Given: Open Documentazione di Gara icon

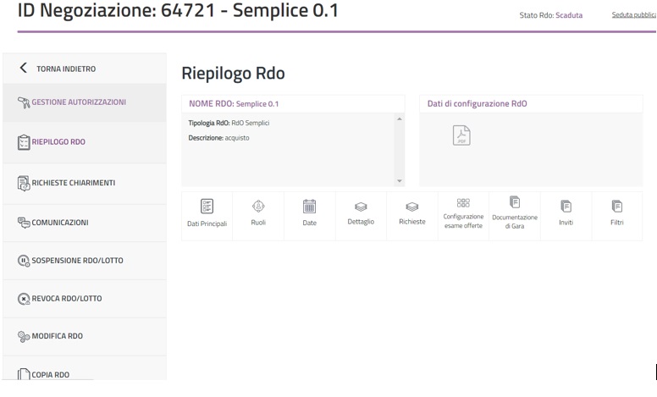Looking at the screenshot, I should 515,202.
